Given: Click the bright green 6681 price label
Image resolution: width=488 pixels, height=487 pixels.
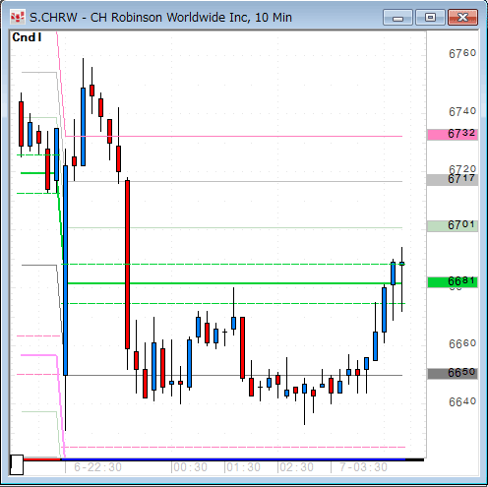Looking at the screenshot, I should (x=453, y=281).
